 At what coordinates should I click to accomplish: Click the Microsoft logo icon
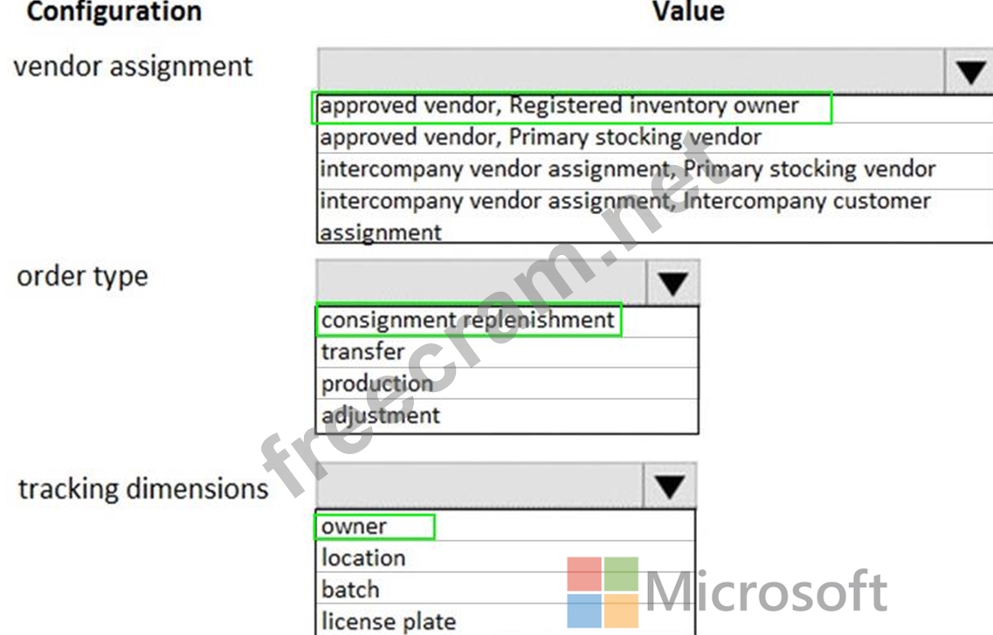(603, 591)
